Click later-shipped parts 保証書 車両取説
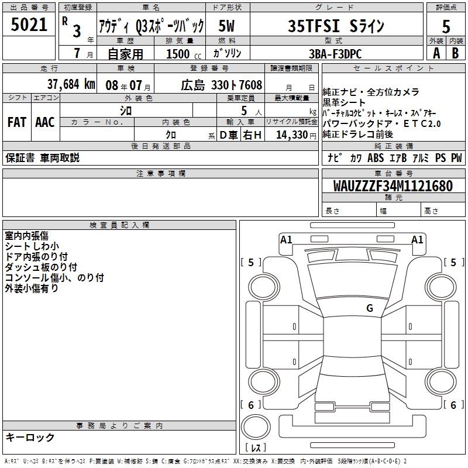468x468 pixels. (x=42, y=157)
